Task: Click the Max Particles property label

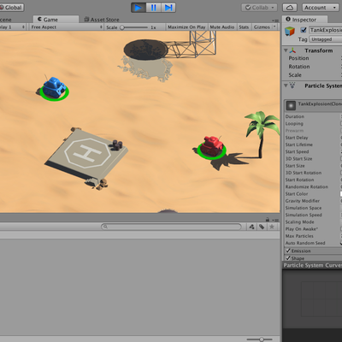Action: (299, 236)
